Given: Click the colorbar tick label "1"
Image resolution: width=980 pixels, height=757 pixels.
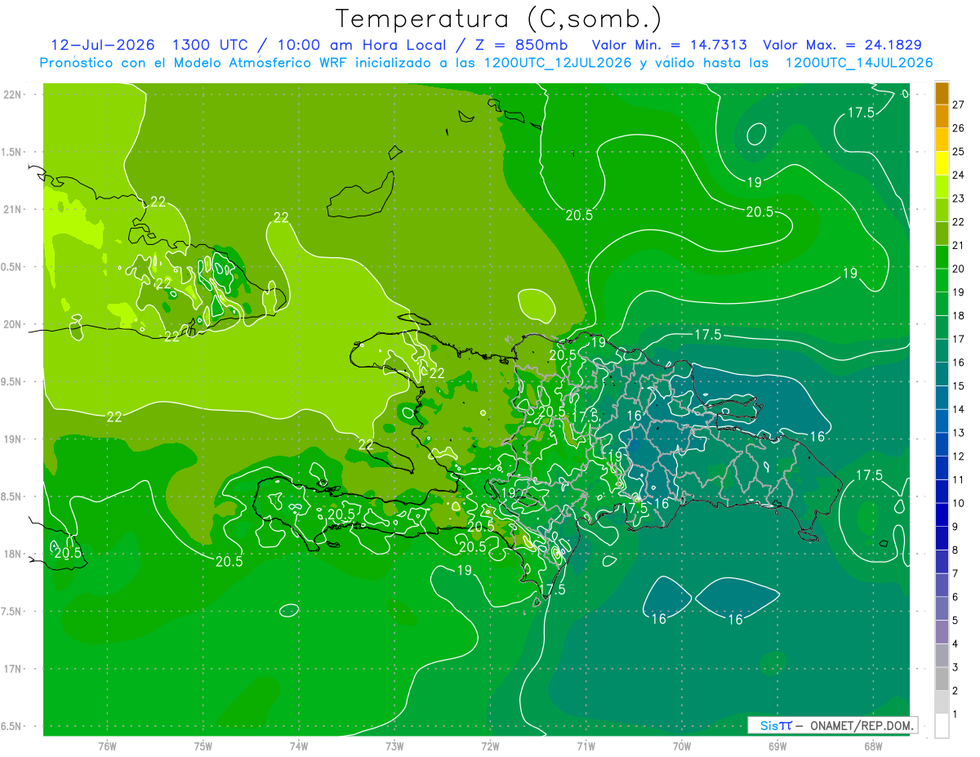Looking at the screenshot, I should (955, 715).
